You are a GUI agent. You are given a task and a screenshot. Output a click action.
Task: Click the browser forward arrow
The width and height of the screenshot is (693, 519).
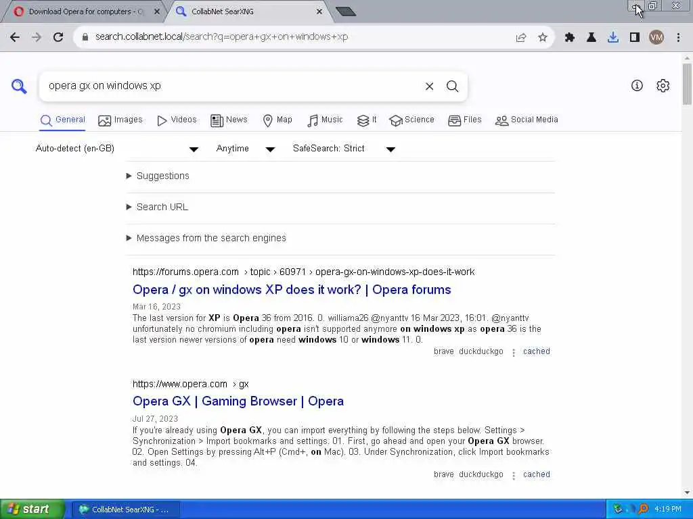tap(37, 37)
